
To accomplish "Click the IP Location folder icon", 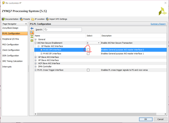I will click(x=32, y=19).
